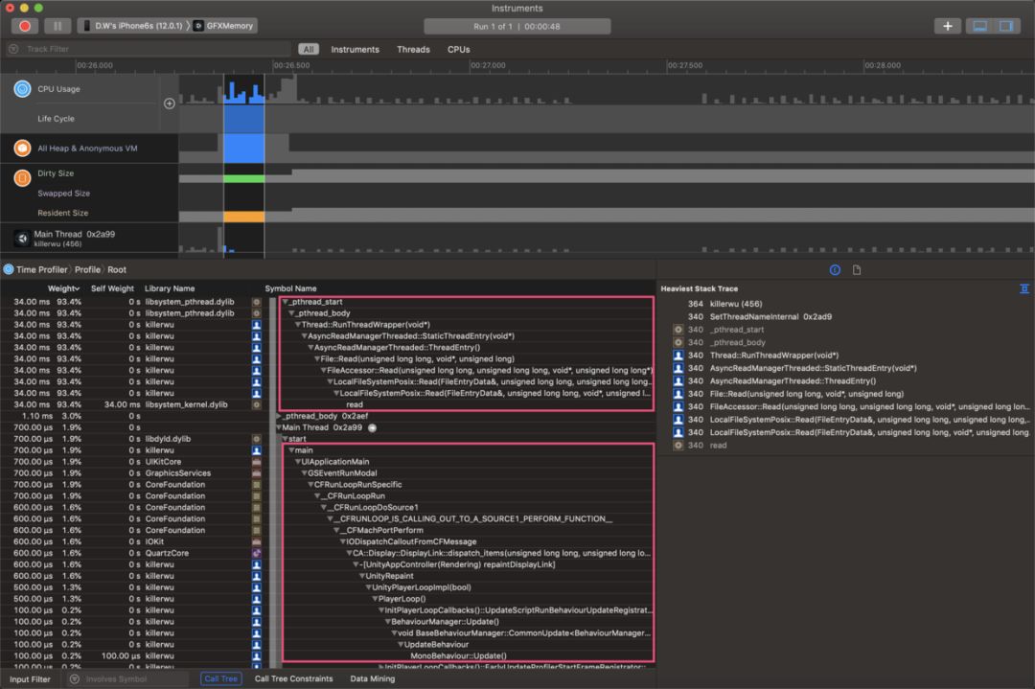Sort by the Library Name column header
Screen dimensions: 1035x689
(170, 288)
